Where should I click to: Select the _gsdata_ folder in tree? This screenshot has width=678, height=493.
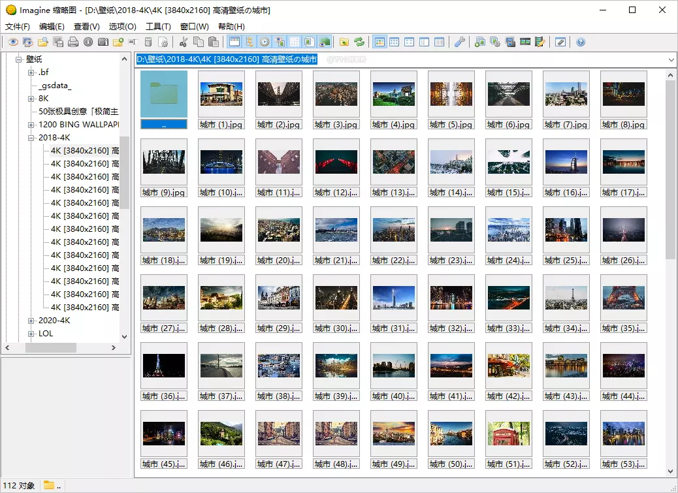click(55, 86)
